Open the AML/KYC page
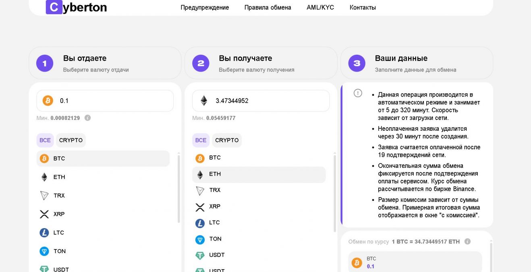Screen dimensions: 531x272 320,7
